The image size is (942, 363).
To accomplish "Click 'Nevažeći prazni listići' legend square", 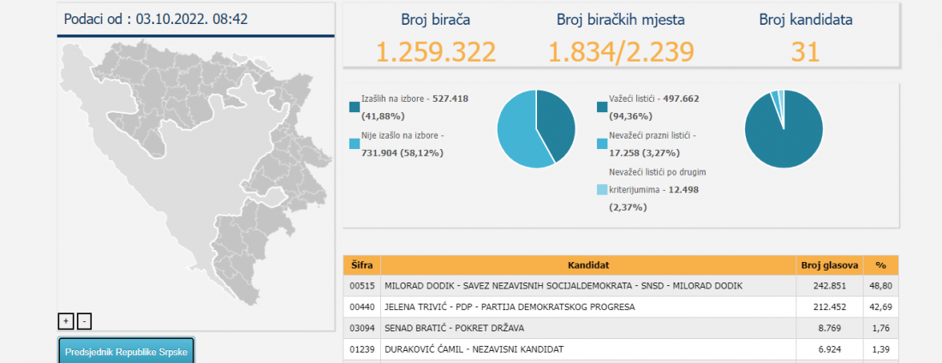I will 603,144.
